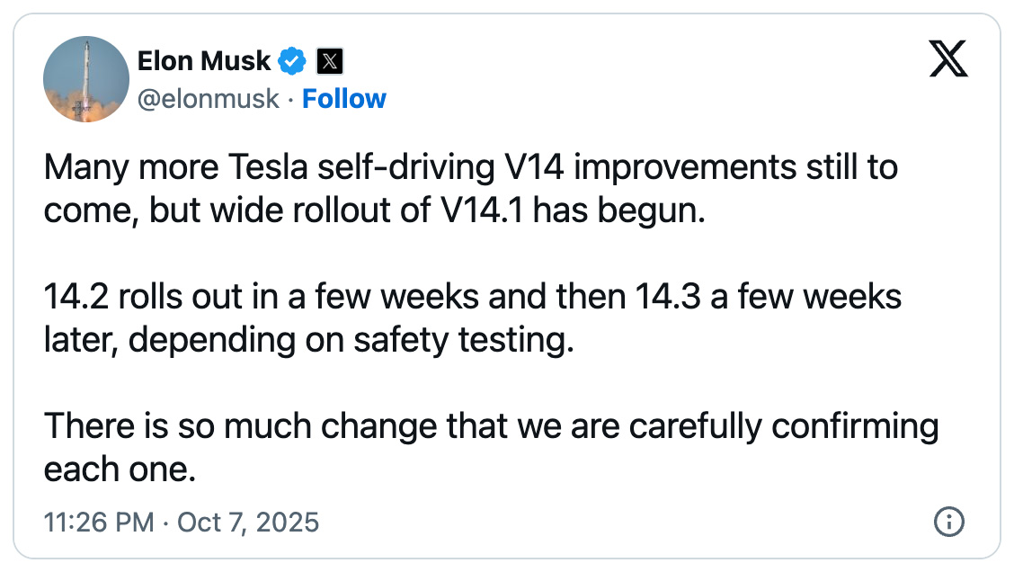Click Elon Musk's rocket profile picture
Screen dimensions: 1014x572
click(86, 79)
